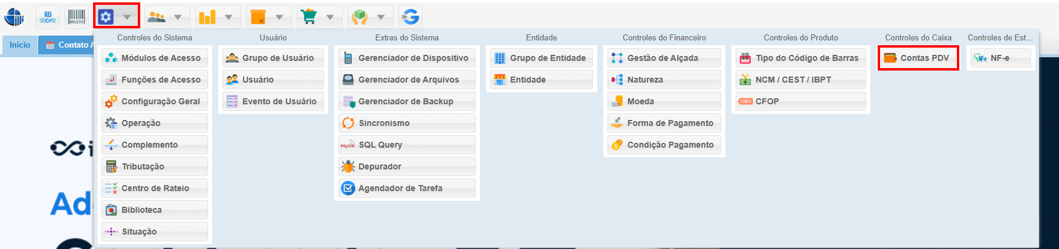Viewport: 1059px width, 249px height.
Task: Click the users group toolbar icon
Action: coord(157,17)
